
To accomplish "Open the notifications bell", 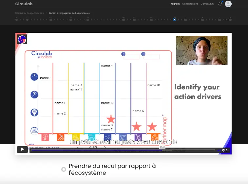I will point(220,4).
